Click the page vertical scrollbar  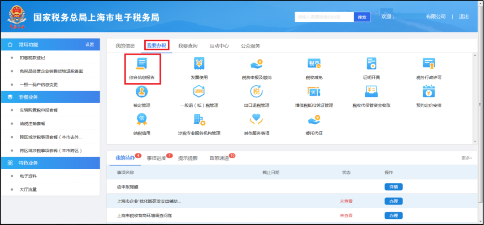480,104
